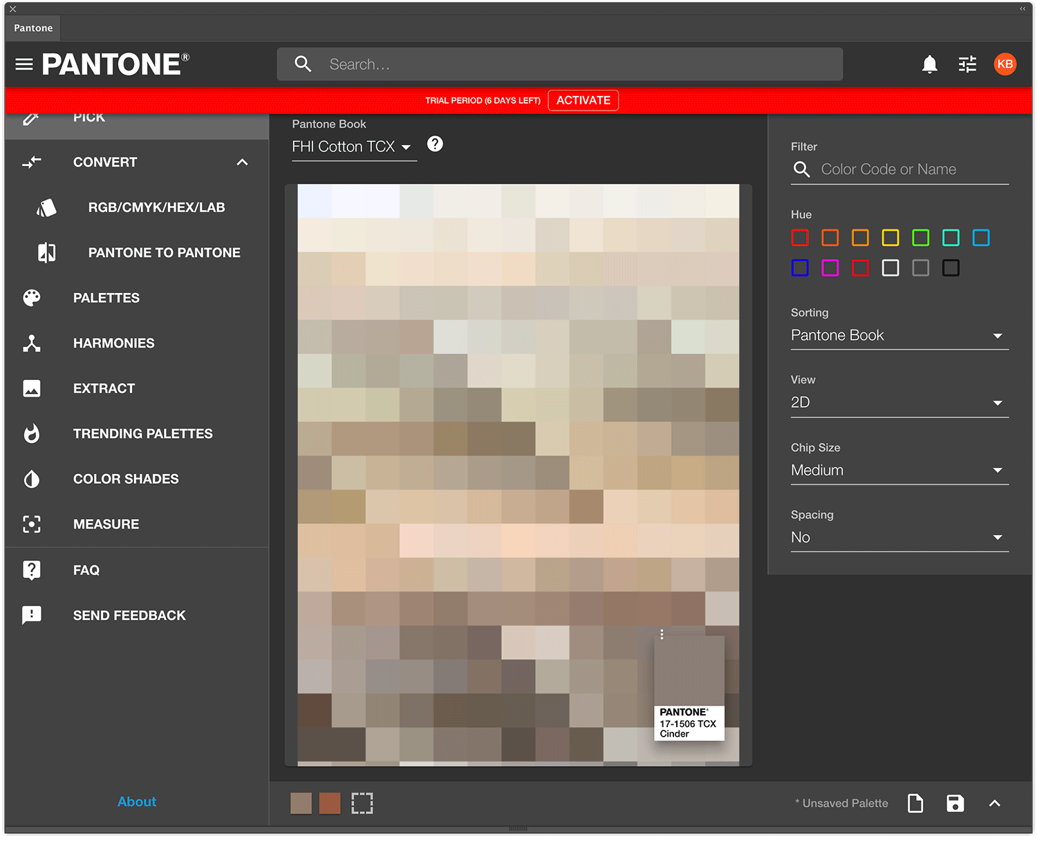
Task: Click the Color Shades droplet icon
Action: [x=32, y=479]
